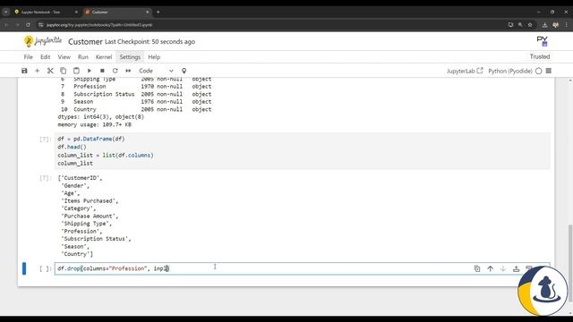Click the dtypes: int64(3), object(8) line
This screenshot has height=322, width=573.
(x=100, y=117)
